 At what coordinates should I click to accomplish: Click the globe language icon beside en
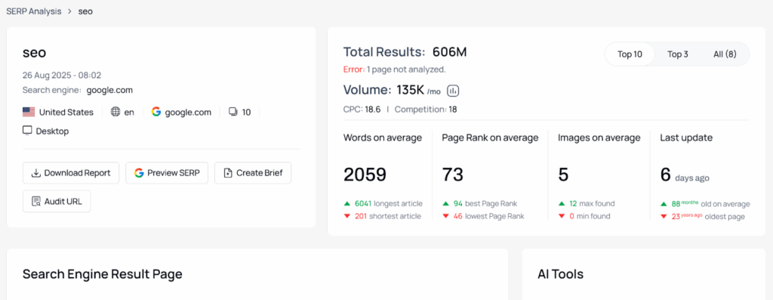pos(115,112)
